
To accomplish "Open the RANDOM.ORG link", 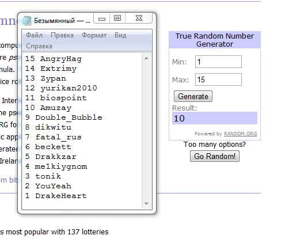I will tap(241, 134).
